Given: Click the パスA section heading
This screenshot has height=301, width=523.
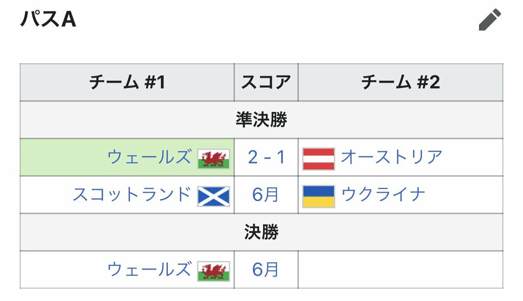Looking at the screenshot, I should 48,20.
